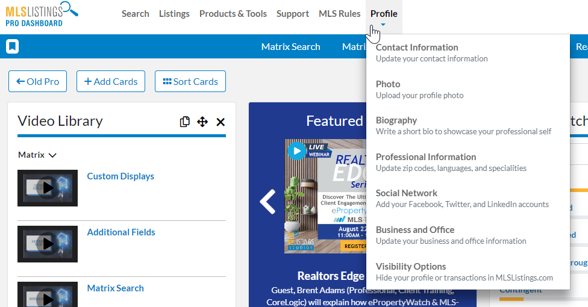This screenshot has width=588, height=307.
Task: Click move icon on Video Library card
Action: pyautogui.click(x=202, y=122)
